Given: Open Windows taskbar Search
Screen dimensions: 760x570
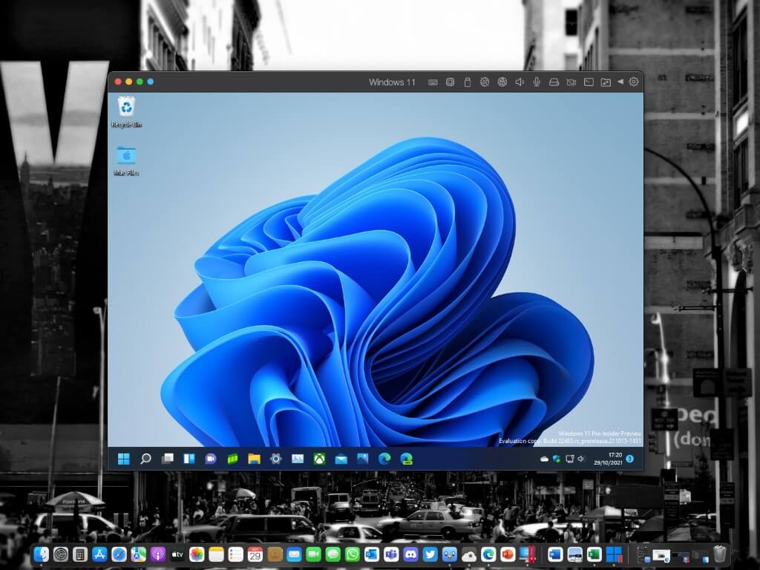Looking at the screenshot, I should (145, 459).
